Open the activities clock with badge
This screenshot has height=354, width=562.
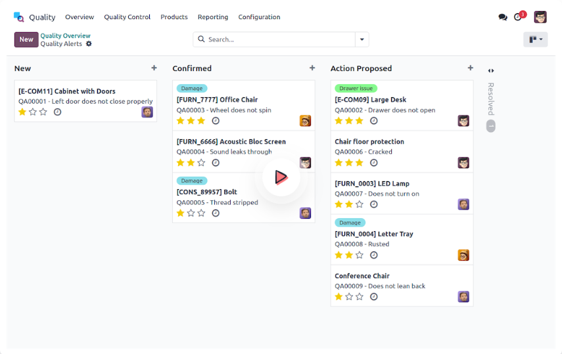click(519, 17)
